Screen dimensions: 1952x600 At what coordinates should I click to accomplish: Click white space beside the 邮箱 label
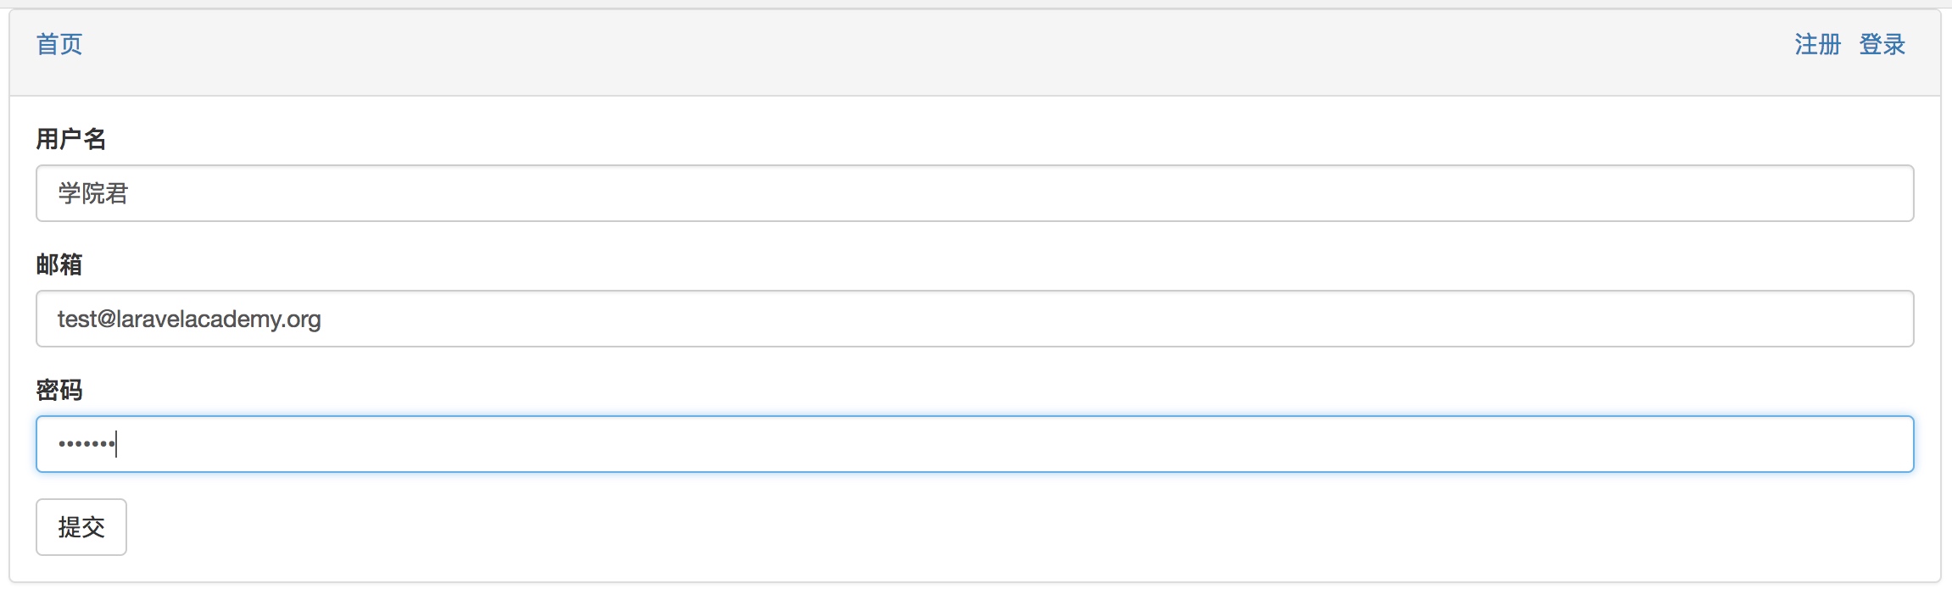933,264
